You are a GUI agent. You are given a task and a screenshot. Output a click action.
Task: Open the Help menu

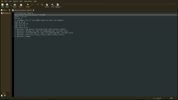click(x=35, y=1)
